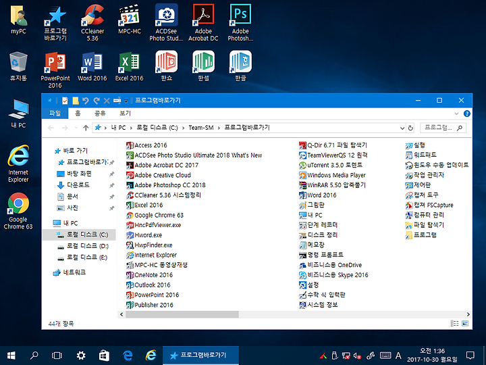Image resolution: width=486 pixels, height=365 pixels.
Task: Select TeamViewerQS 12 원격 shortcut
Action: [333, 155]
